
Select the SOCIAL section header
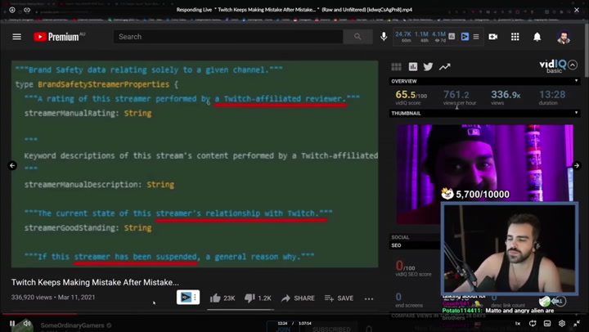click(415, 237)
